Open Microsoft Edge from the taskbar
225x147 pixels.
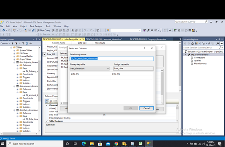tap(83, 143)
